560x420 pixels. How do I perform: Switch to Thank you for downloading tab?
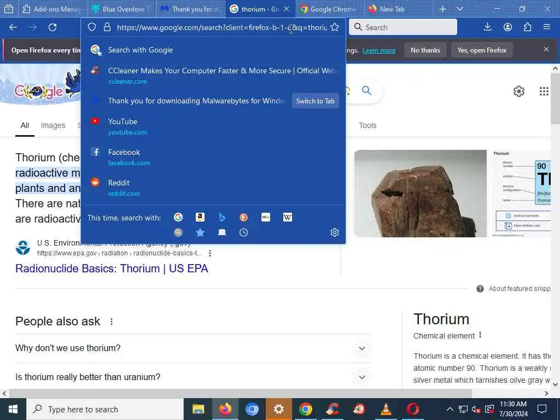(191, 9)
